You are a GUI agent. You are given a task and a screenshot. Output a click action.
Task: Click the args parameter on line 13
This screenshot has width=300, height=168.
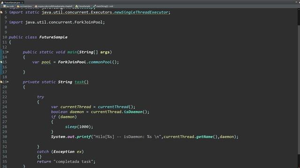105,52
